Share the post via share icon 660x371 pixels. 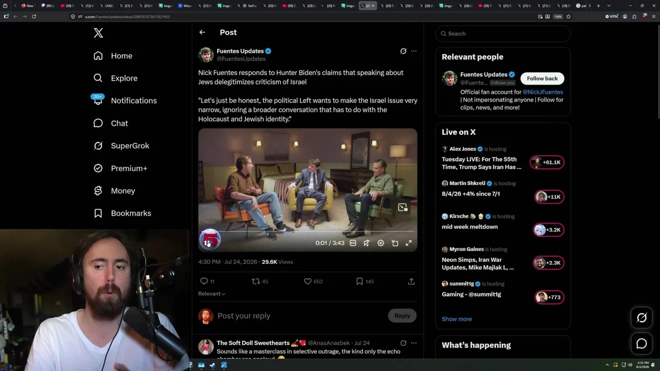tap(411, 281)
